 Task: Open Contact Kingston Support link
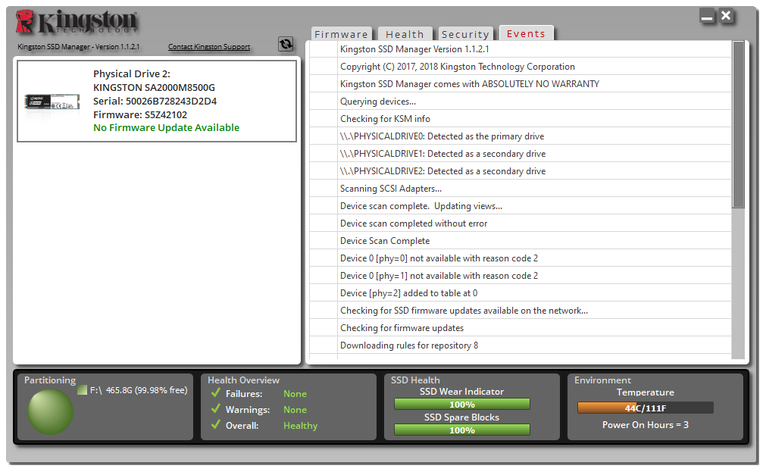(209, 47)
